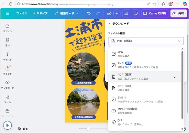Open the ツール panel
Image resolution: width=189 pixels, height=133 pixels.
tap(8, 99)
